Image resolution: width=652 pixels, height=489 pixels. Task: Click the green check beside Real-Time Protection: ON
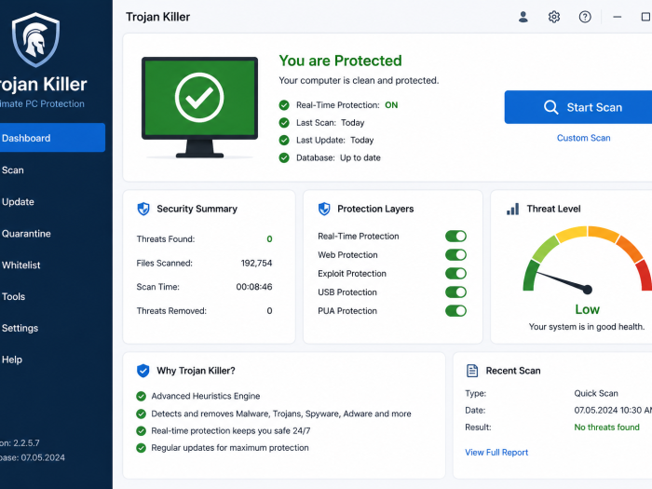click(x=284, y=105)
